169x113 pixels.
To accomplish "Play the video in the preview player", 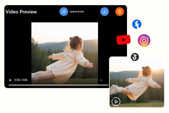I will click(x=10, y=80).
